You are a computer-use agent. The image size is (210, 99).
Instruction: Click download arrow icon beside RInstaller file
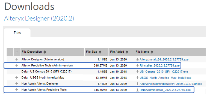pyautogui.click(x=137, y=65)
